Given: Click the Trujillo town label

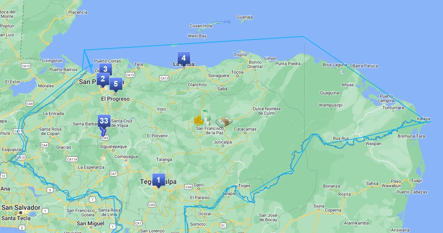Looking at the screenshot, I should 240,55.
